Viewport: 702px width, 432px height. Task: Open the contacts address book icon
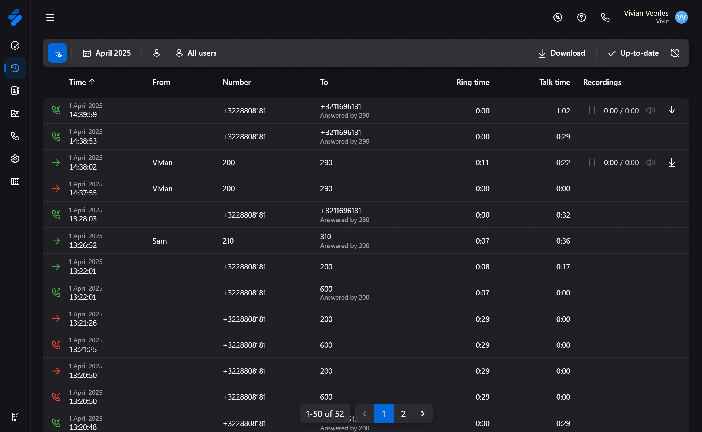click(15, 91)
